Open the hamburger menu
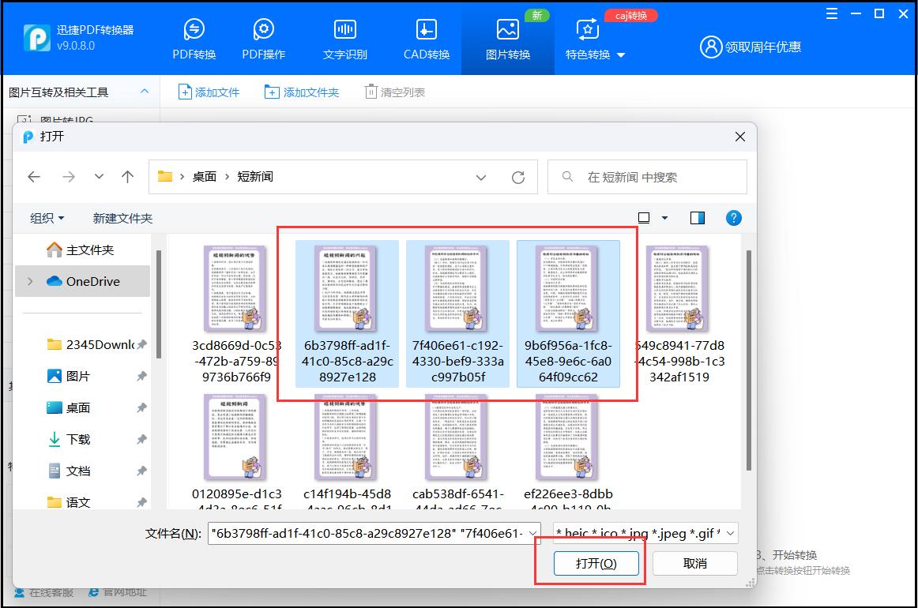Image resolution: width=918 pixels, height=608 pixels. pos(831,13)
